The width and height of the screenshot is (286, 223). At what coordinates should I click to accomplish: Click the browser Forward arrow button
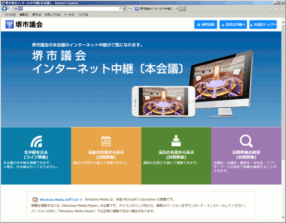pyautogui.click(x=11, y=9)
